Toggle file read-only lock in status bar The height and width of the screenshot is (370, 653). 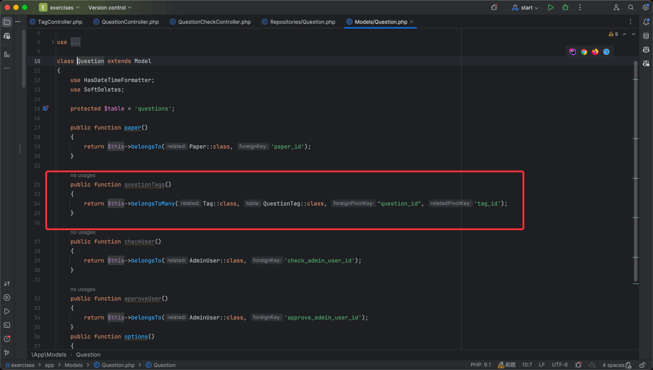pos(642,365)
